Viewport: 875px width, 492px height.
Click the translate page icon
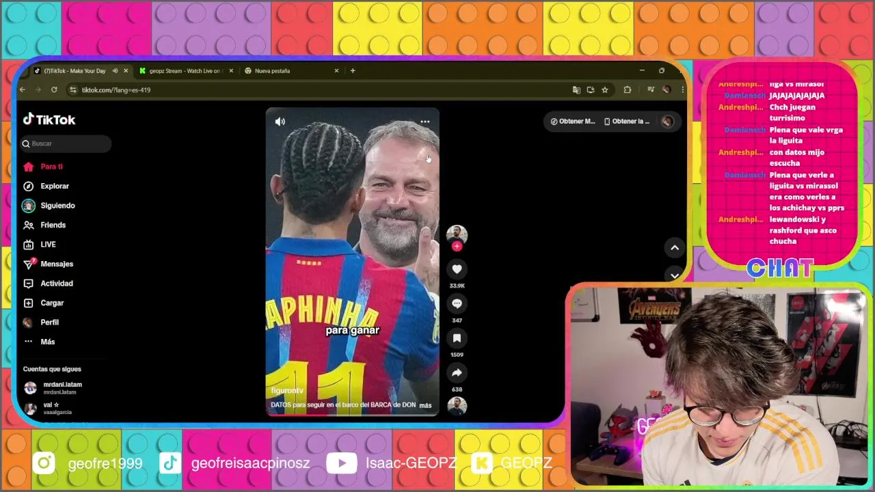pyautogui.click(x=576, y=90)
